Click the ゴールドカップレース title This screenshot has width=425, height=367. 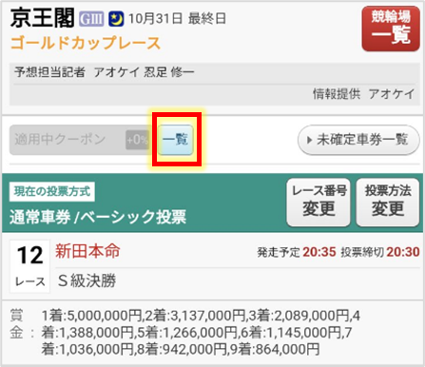click(86, 43)
